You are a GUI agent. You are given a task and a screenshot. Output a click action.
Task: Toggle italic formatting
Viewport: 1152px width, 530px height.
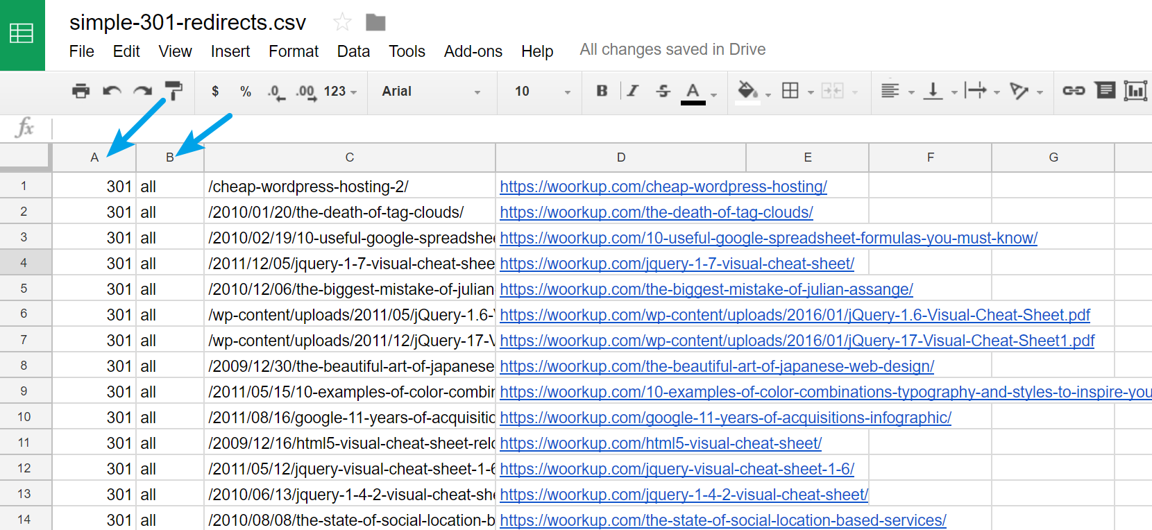click(633, 91)
